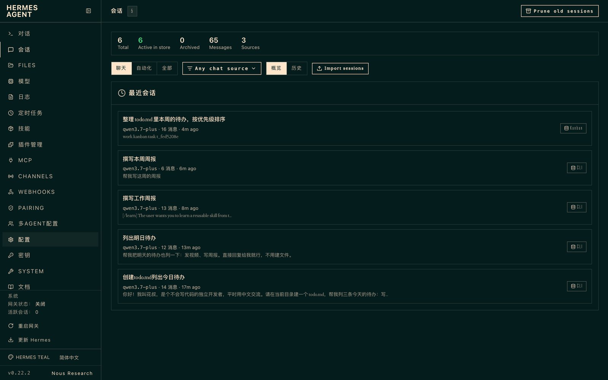Viewport: 608px width, 380px height.
Task: Click the 配置 gear icon
Action: [11, 240]
